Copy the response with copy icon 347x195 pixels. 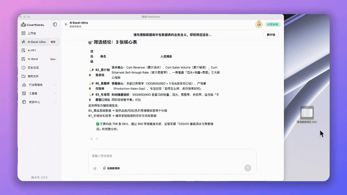tap(91, 139)
